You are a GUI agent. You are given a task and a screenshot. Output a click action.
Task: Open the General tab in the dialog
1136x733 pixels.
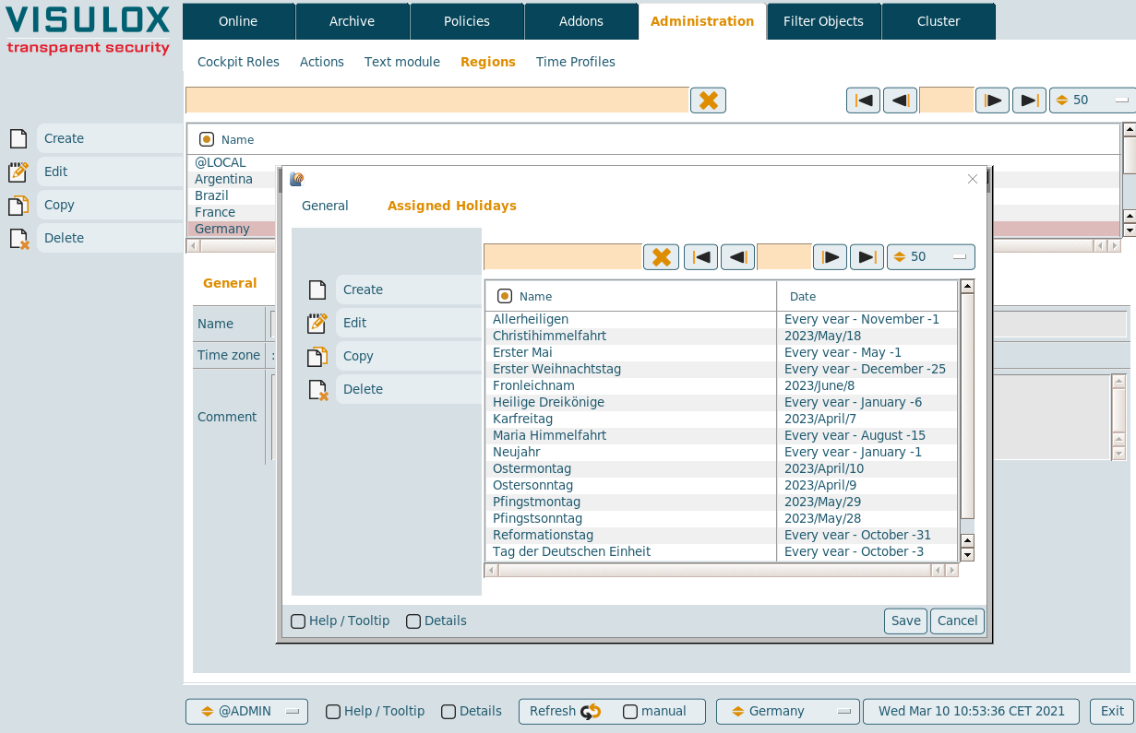click(x=325, y=206)
